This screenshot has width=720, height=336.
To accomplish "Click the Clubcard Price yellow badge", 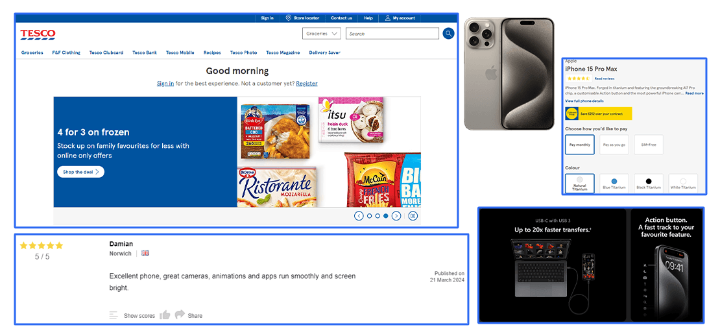I will click(x=571, y=114).
